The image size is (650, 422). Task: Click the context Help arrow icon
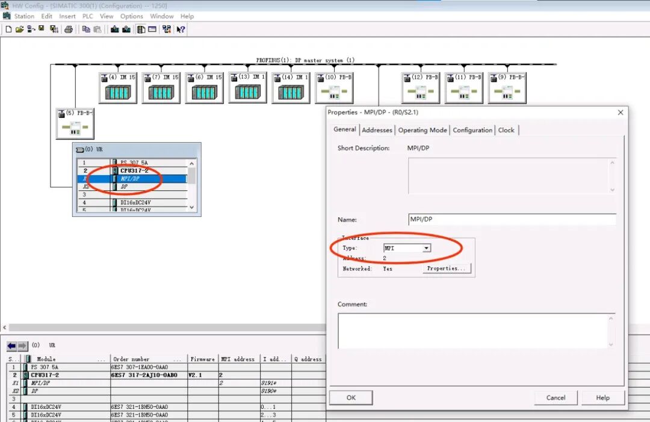point(181,29)
